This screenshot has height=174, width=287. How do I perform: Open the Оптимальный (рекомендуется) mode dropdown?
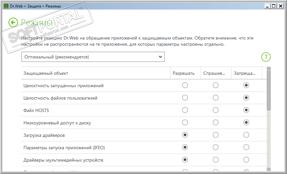click(93, 57)
